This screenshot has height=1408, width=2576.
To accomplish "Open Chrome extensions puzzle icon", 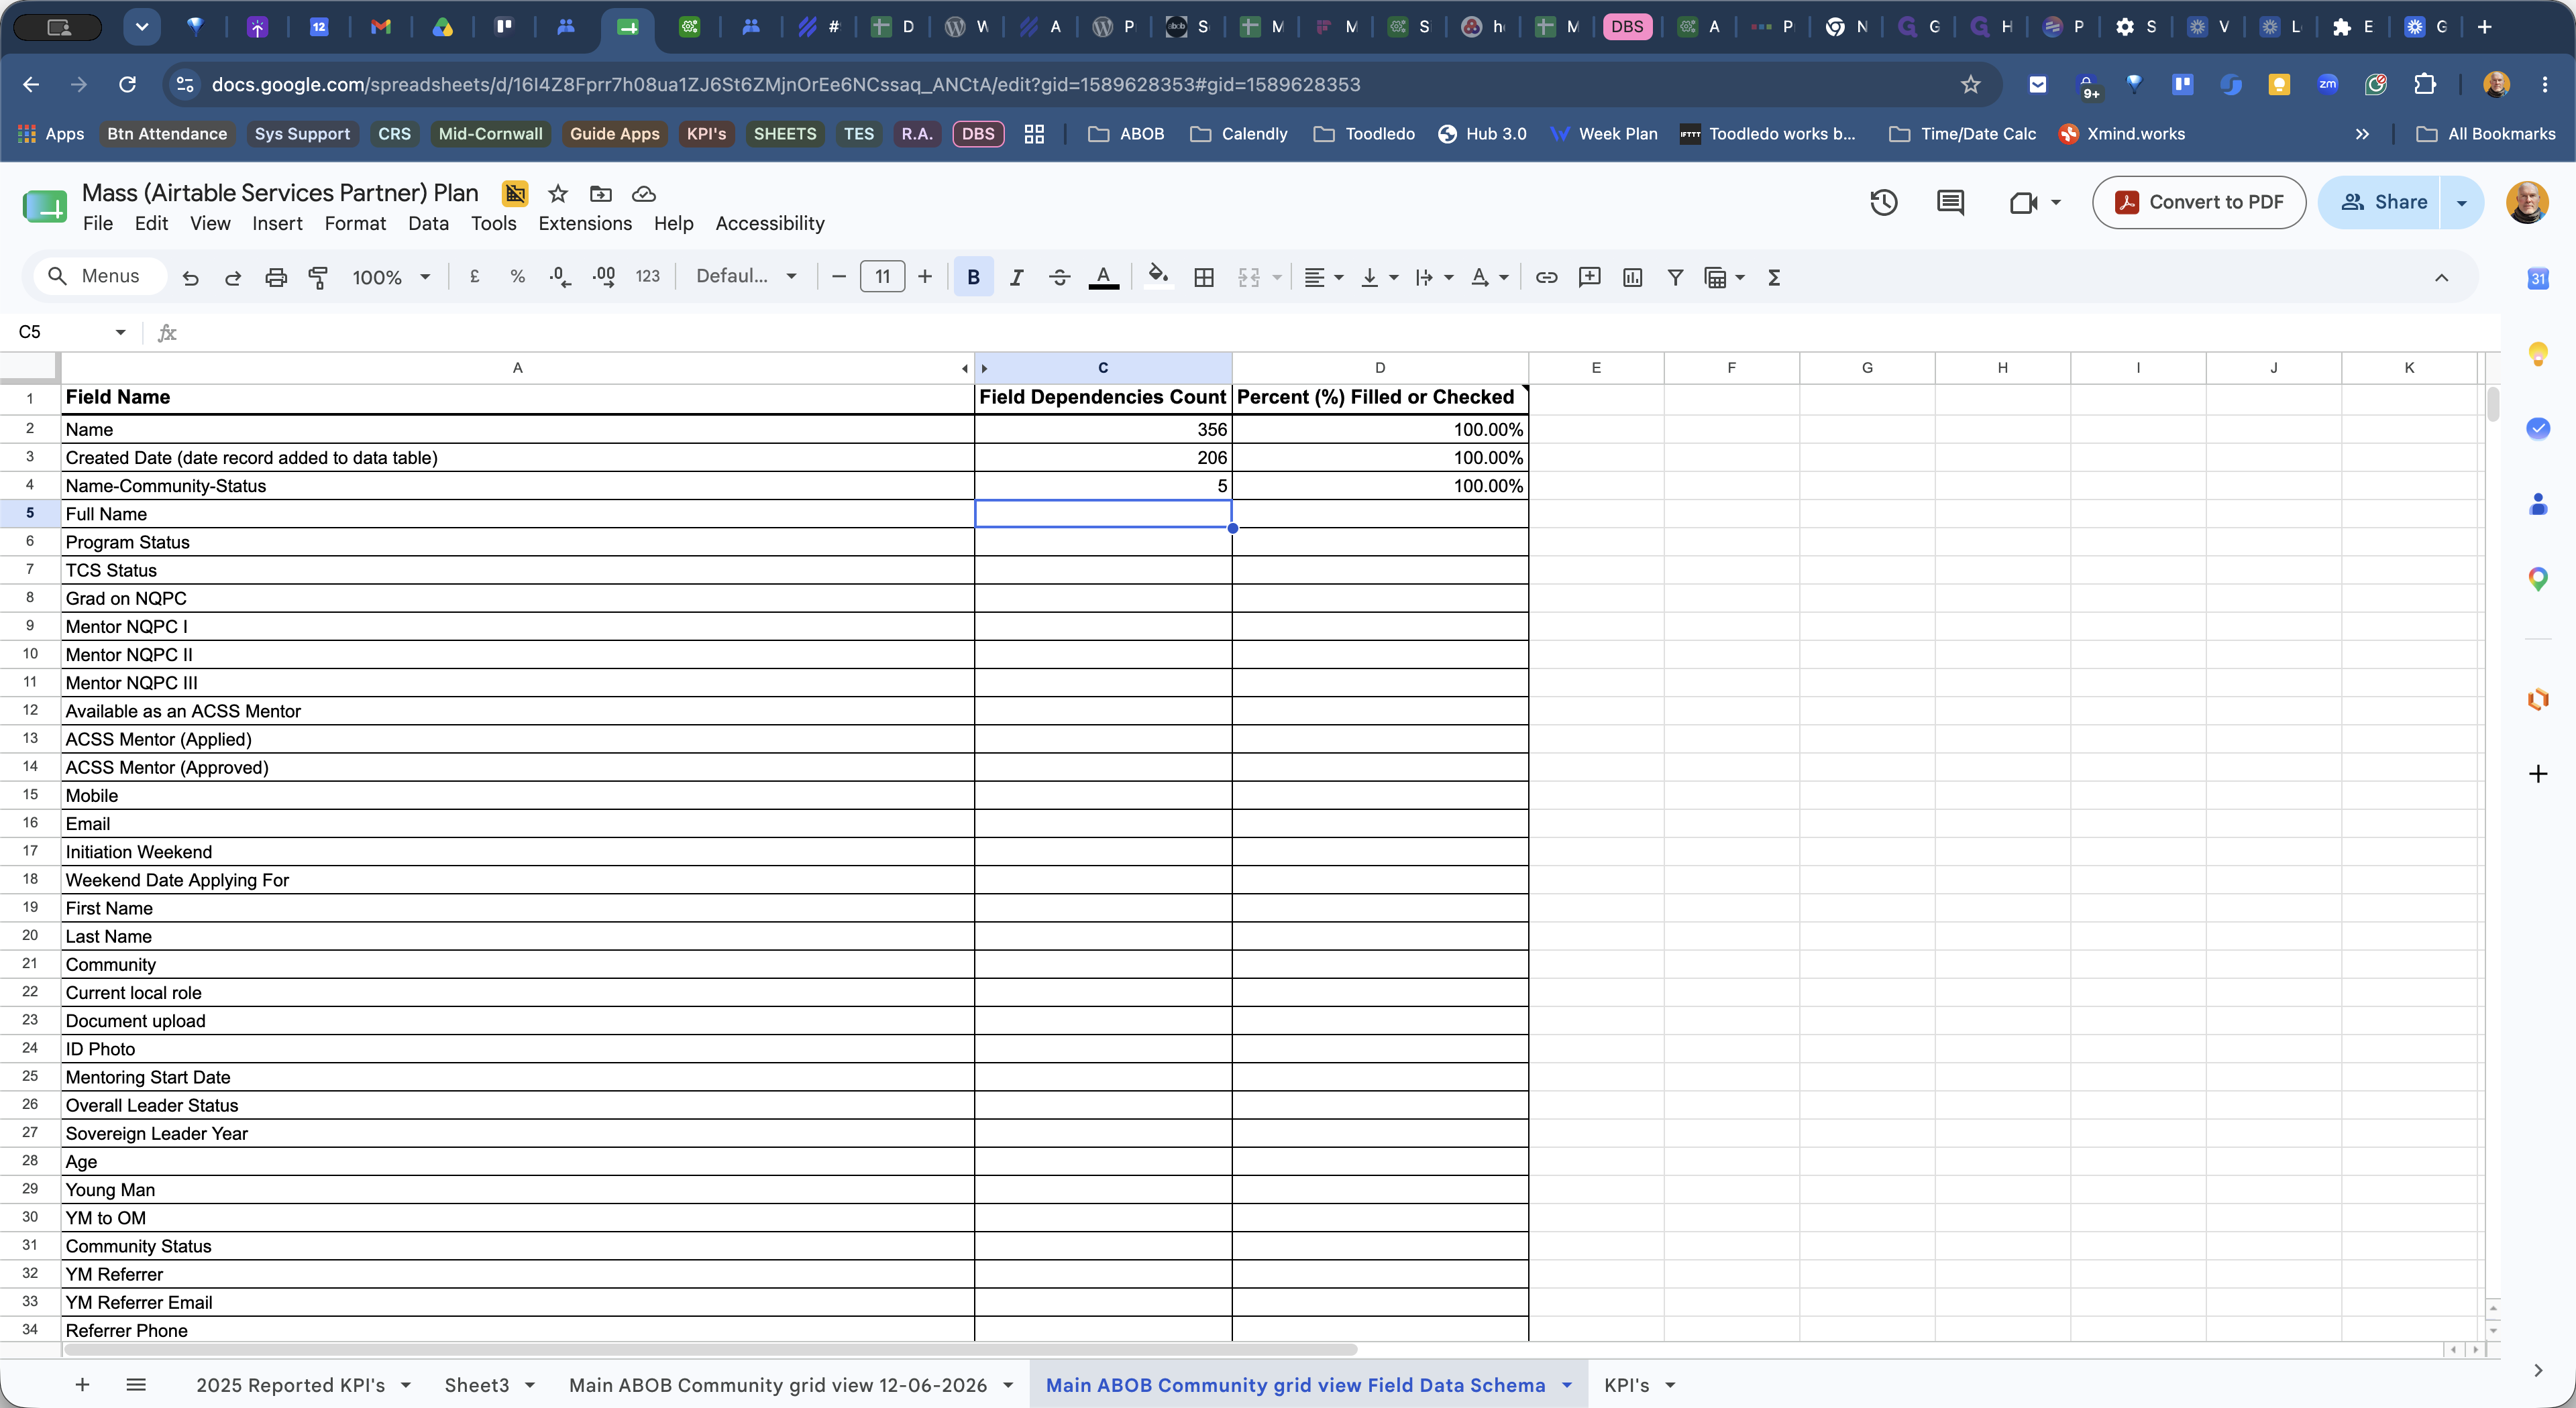I will pyautogui.click(x=2425, y=85).
